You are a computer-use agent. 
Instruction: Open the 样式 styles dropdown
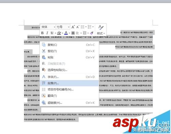[x=101, y=33]
